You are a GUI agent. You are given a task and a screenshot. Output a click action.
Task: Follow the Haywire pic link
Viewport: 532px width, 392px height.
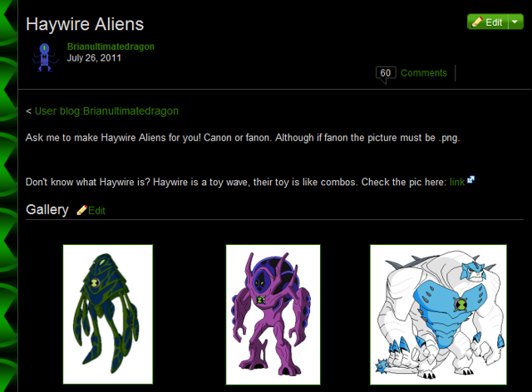click(457, 182)
